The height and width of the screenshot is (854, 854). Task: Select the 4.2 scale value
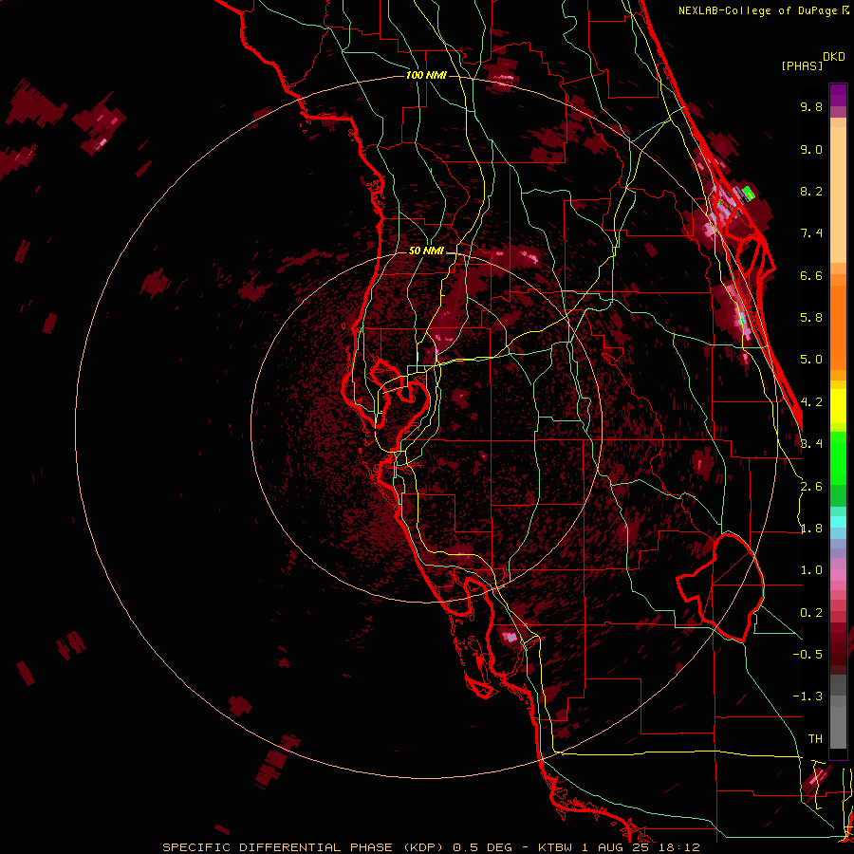tap(811, 402)
